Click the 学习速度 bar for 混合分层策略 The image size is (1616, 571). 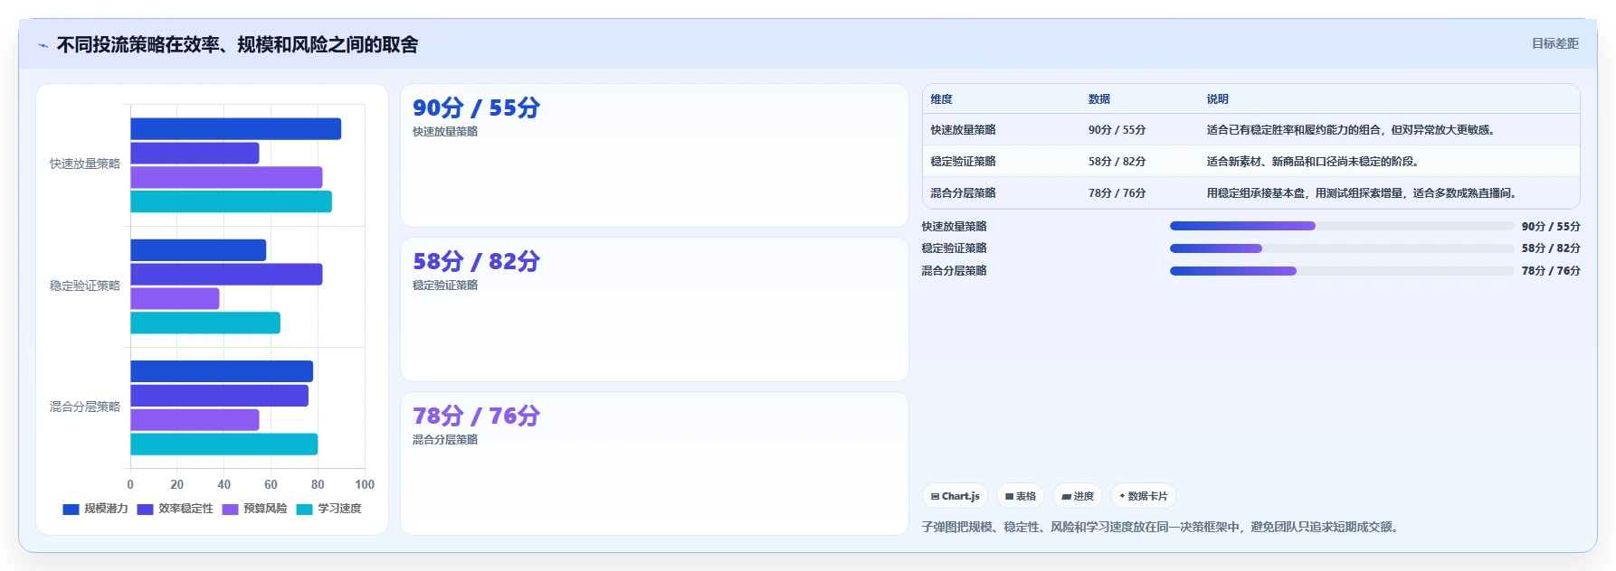(223, 445)
